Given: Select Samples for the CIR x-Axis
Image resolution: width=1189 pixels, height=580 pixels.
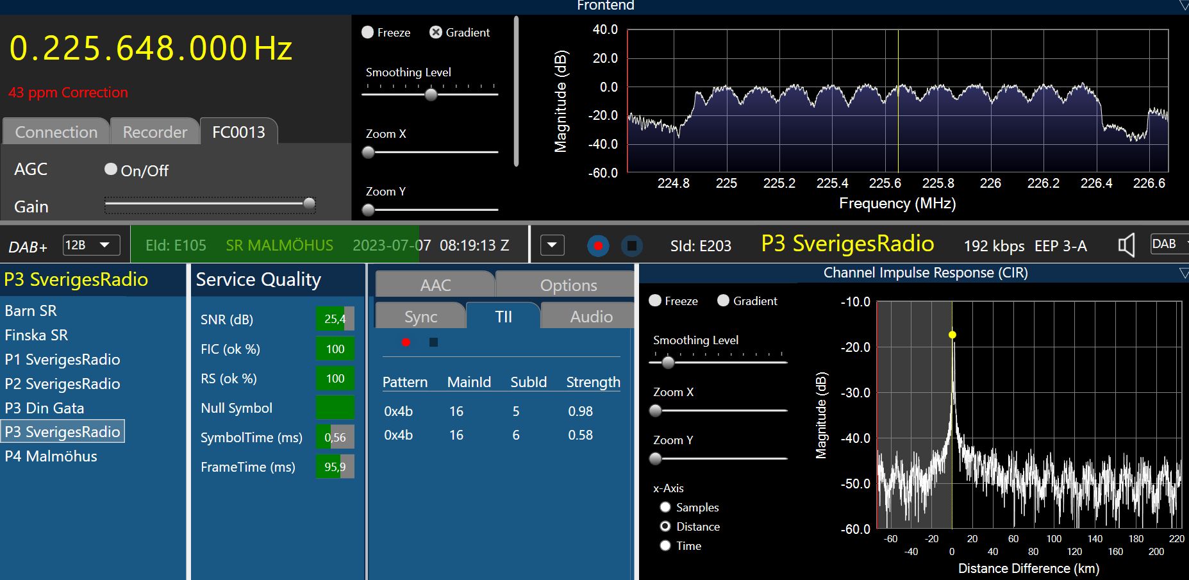Looking at the screenshot, I should pos(665,508).
